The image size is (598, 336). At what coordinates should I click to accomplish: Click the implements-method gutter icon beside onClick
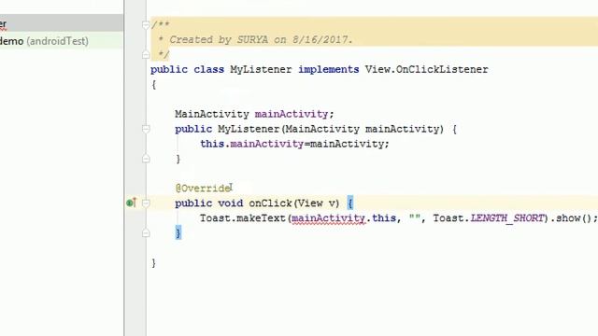click(131, 203)
